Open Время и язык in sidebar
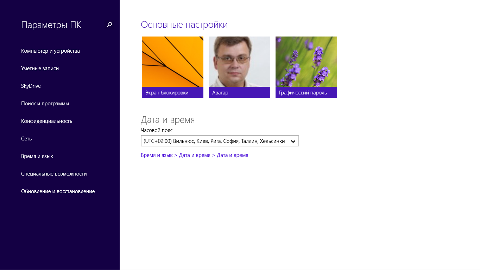This screenshot has height=270, width=480. point(37,156)
